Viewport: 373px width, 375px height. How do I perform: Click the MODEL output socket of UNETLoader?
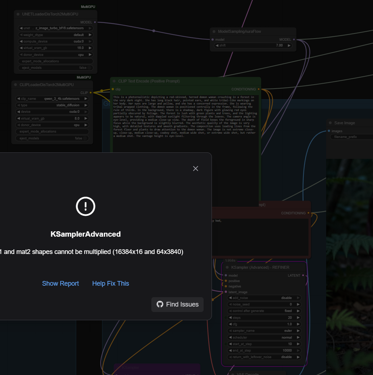(95, 22)
